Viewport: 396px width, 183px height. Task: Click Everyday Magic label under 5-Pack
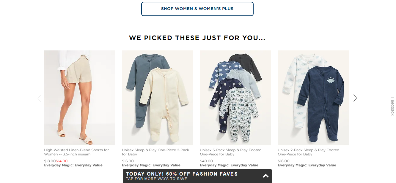click(229, 165)
